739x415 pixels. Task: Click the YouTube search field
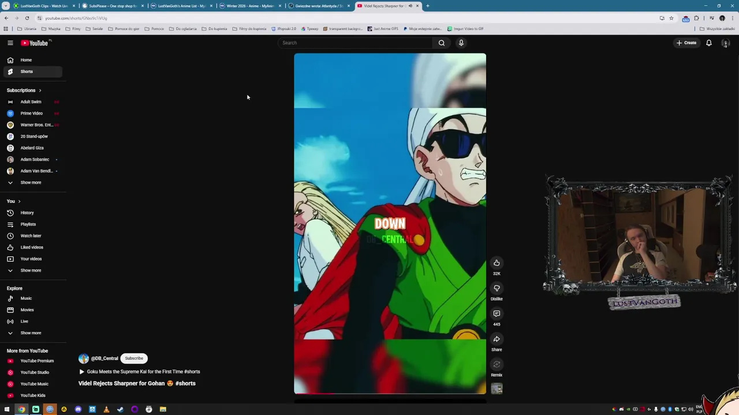click(355, 43)
